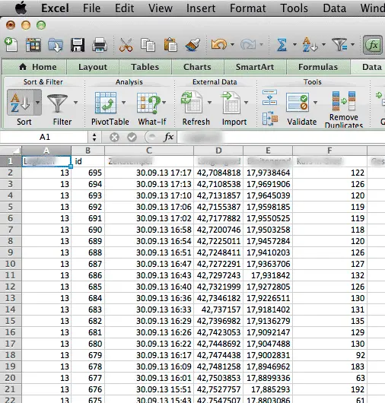Switch to the Charts ribbon tab
Screen dimensions: 385x403
tap(197, 67)
